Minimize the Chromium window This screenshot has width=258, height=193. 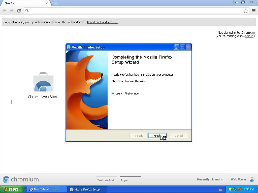coord(237,2)
